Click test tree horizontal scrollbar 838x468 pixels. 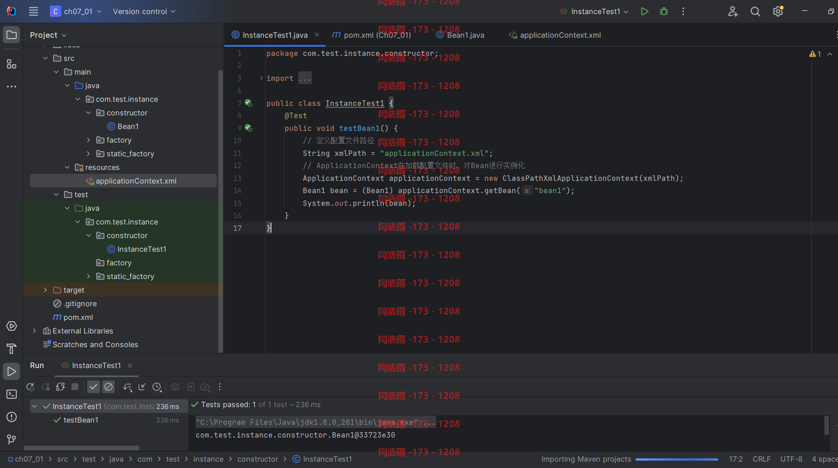click(x=82, y=448)
